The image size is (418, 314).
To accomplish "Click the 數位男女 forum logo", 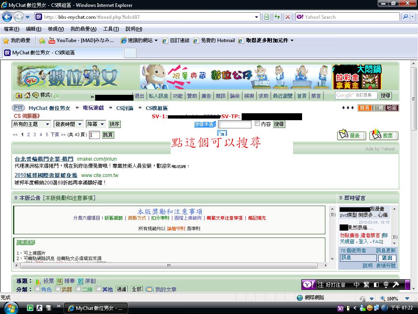I will (x=67, y=77).
